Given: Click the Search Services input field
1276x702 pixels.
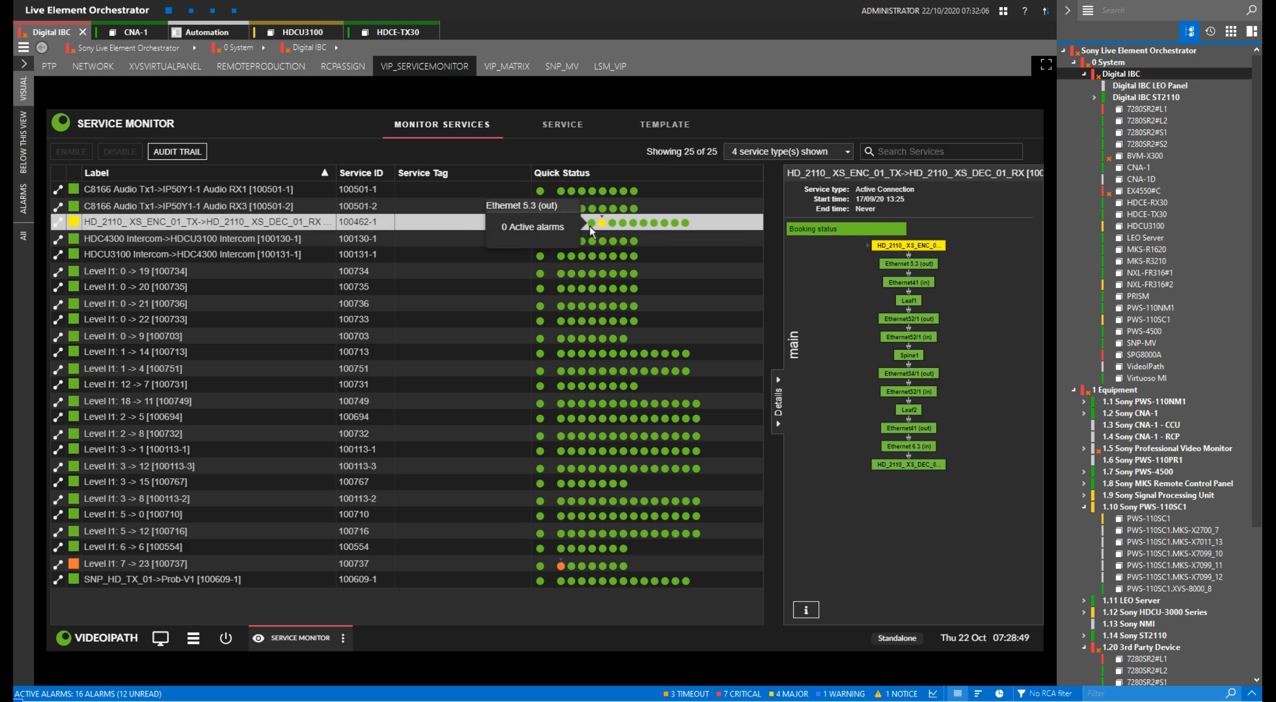Looking at the screenshot, I should click(941, 152).
